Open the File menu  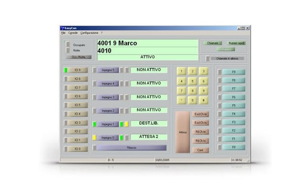point(63,33)
